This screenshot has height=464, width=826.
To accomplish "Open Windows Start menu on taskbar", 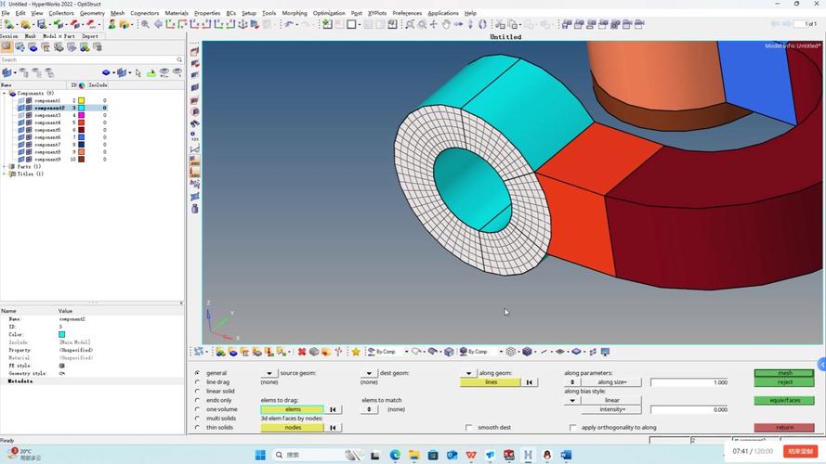I will click(x=260, y=455).
